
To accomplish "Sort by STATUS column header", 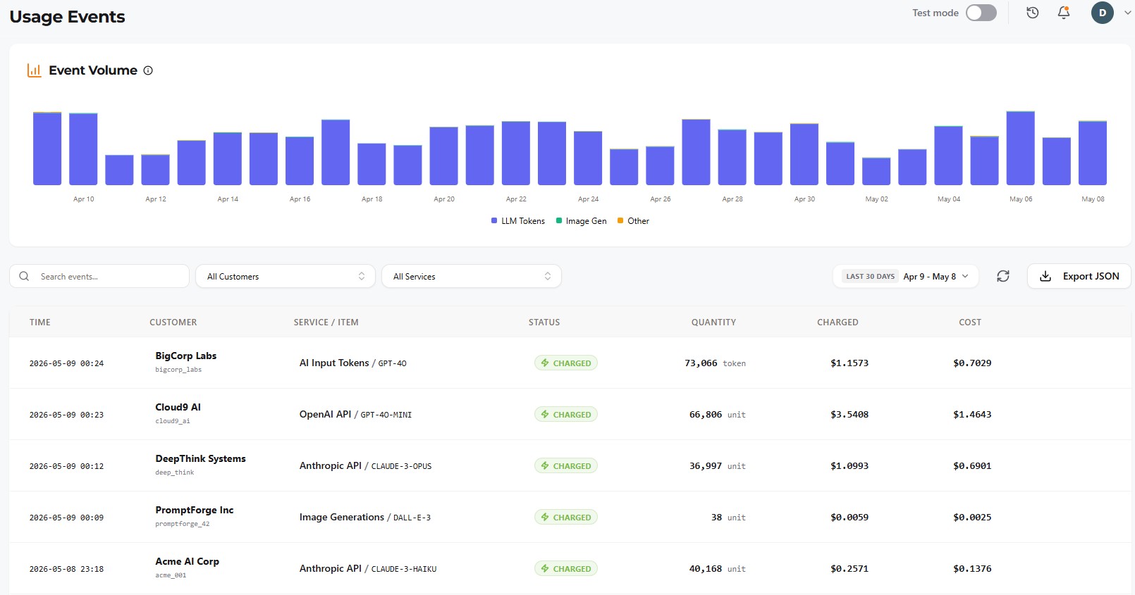I will (544, 322).
